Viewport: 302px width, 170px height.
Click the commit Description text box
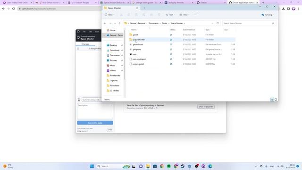[x=95, y=111]
